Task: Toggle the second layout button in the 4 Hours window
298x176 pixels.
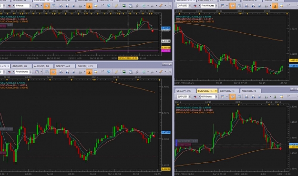Action: coord(53,6)
